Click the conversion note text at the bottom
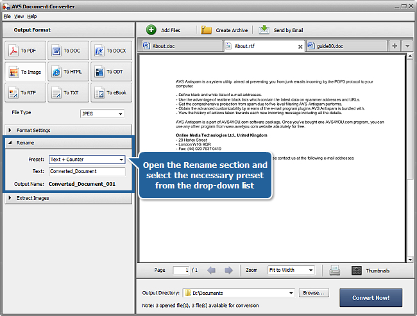Image resolution: width=417 pixels, height=316 pixels. [x=200, y=306]
